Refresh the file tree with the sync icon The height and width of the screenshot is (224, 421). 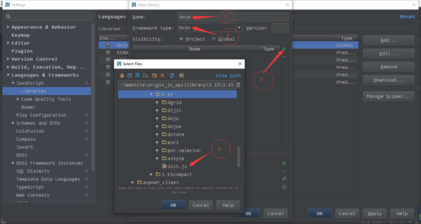pos(172,75)
